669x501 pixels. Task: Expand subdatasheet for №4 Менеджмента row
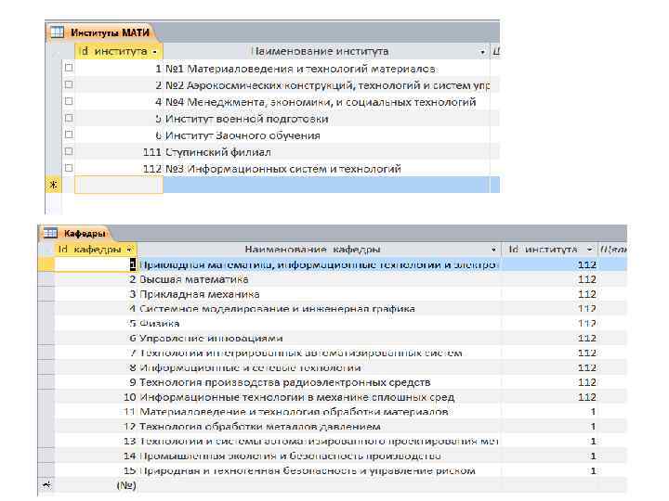(69, 101)
